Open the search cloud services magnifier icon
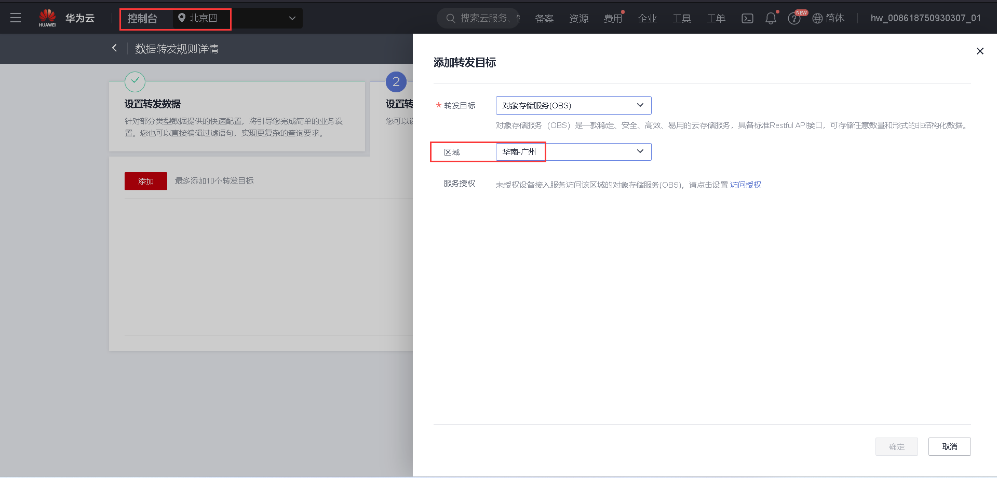The height and width of the screenshot is (478, 997). point(450,18)
